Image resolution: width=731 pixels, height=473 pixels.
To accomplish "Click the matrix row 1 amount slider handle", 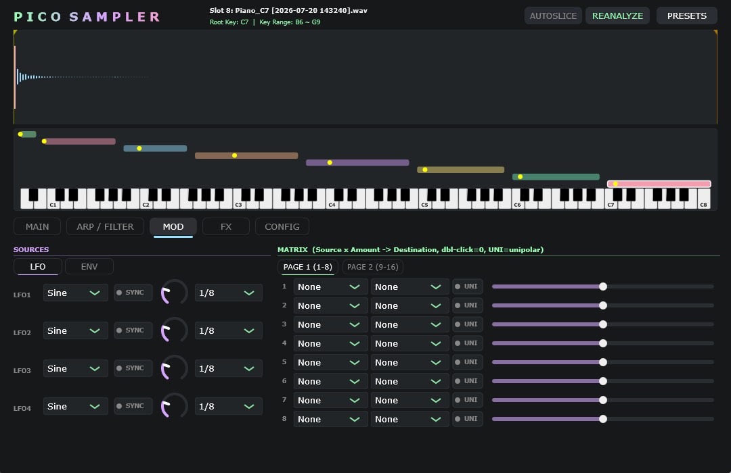I will tap(603, 287).
